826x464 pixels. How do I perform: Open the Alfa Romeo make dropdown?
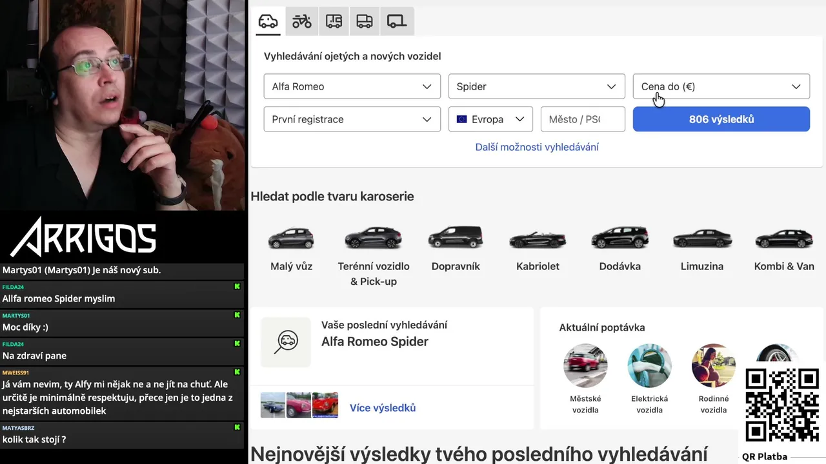352,86
